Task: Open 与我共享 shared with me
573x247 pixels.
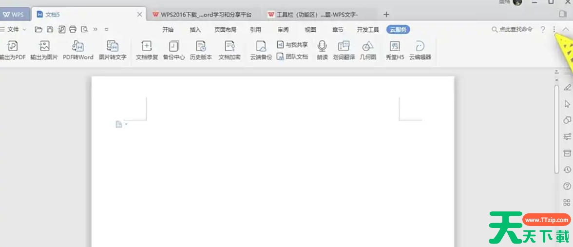Action: (292, 45)
